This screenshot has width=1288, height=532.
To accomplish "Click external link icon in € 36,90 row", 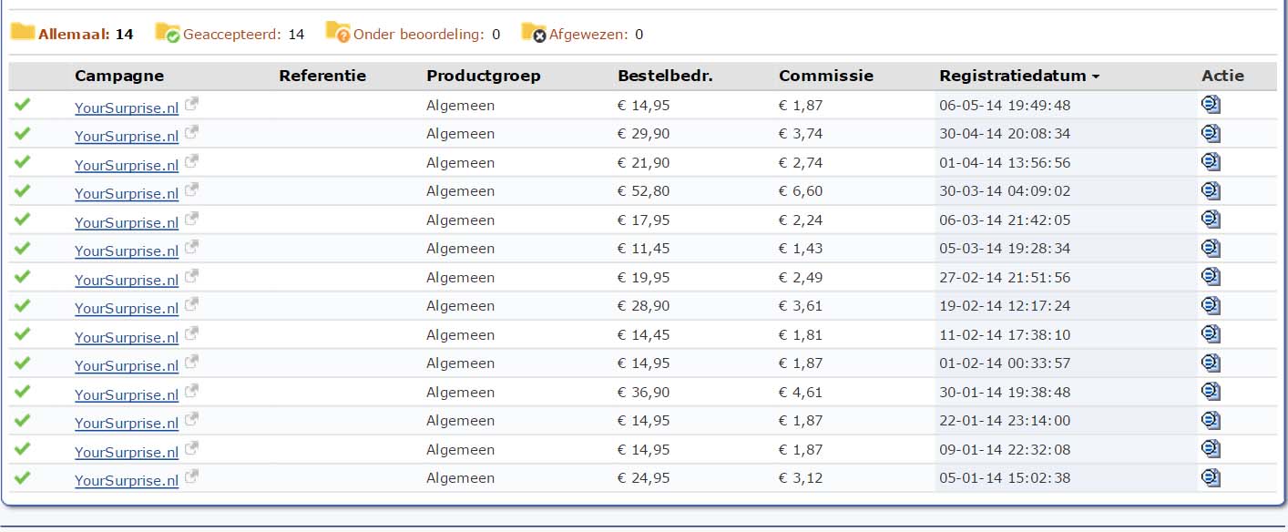I will pyautogui.click(x=191, y=392).
